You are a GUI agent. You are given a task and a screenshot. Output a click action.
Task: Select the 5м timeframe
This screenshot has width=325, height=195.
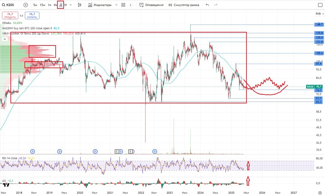(35, 5)
